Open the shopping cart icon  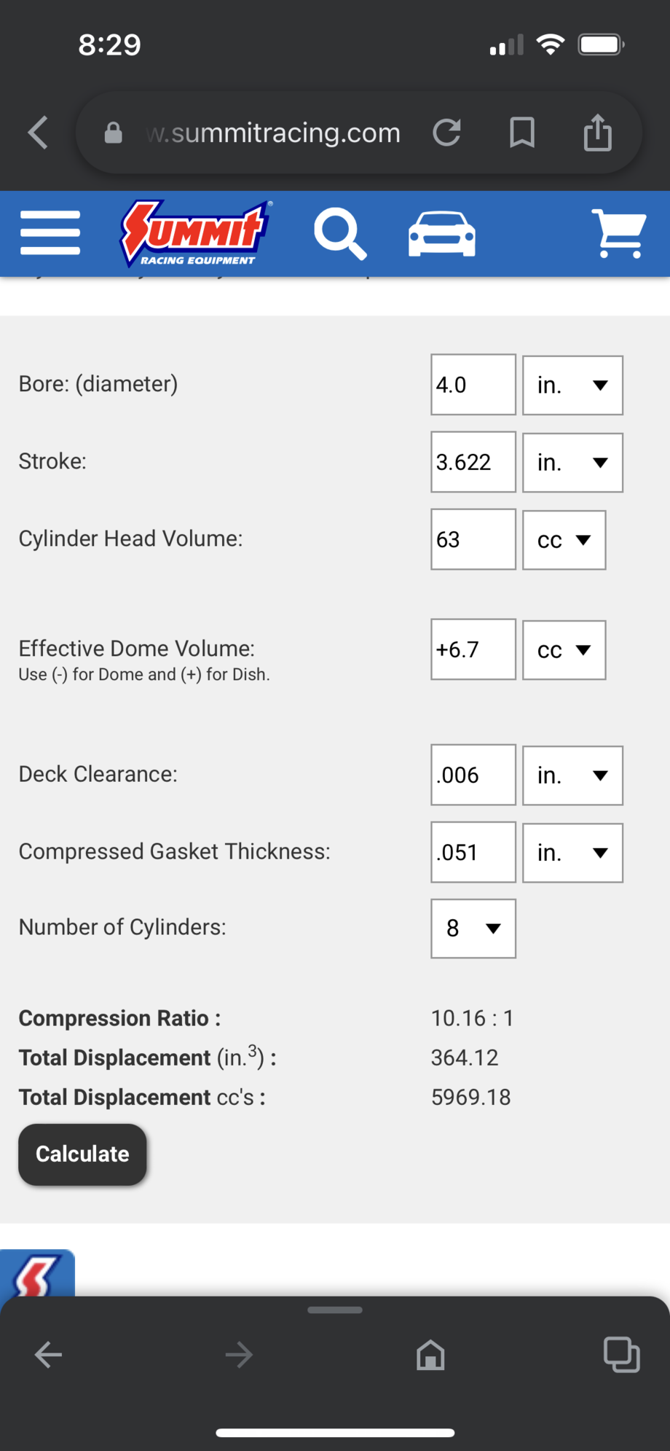(618, 234)
